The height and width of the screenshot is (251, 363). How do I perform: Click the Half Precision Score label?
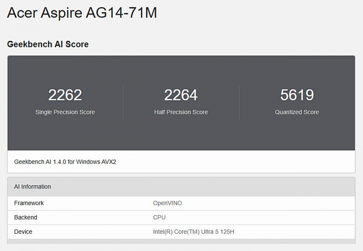coord(181,112)
